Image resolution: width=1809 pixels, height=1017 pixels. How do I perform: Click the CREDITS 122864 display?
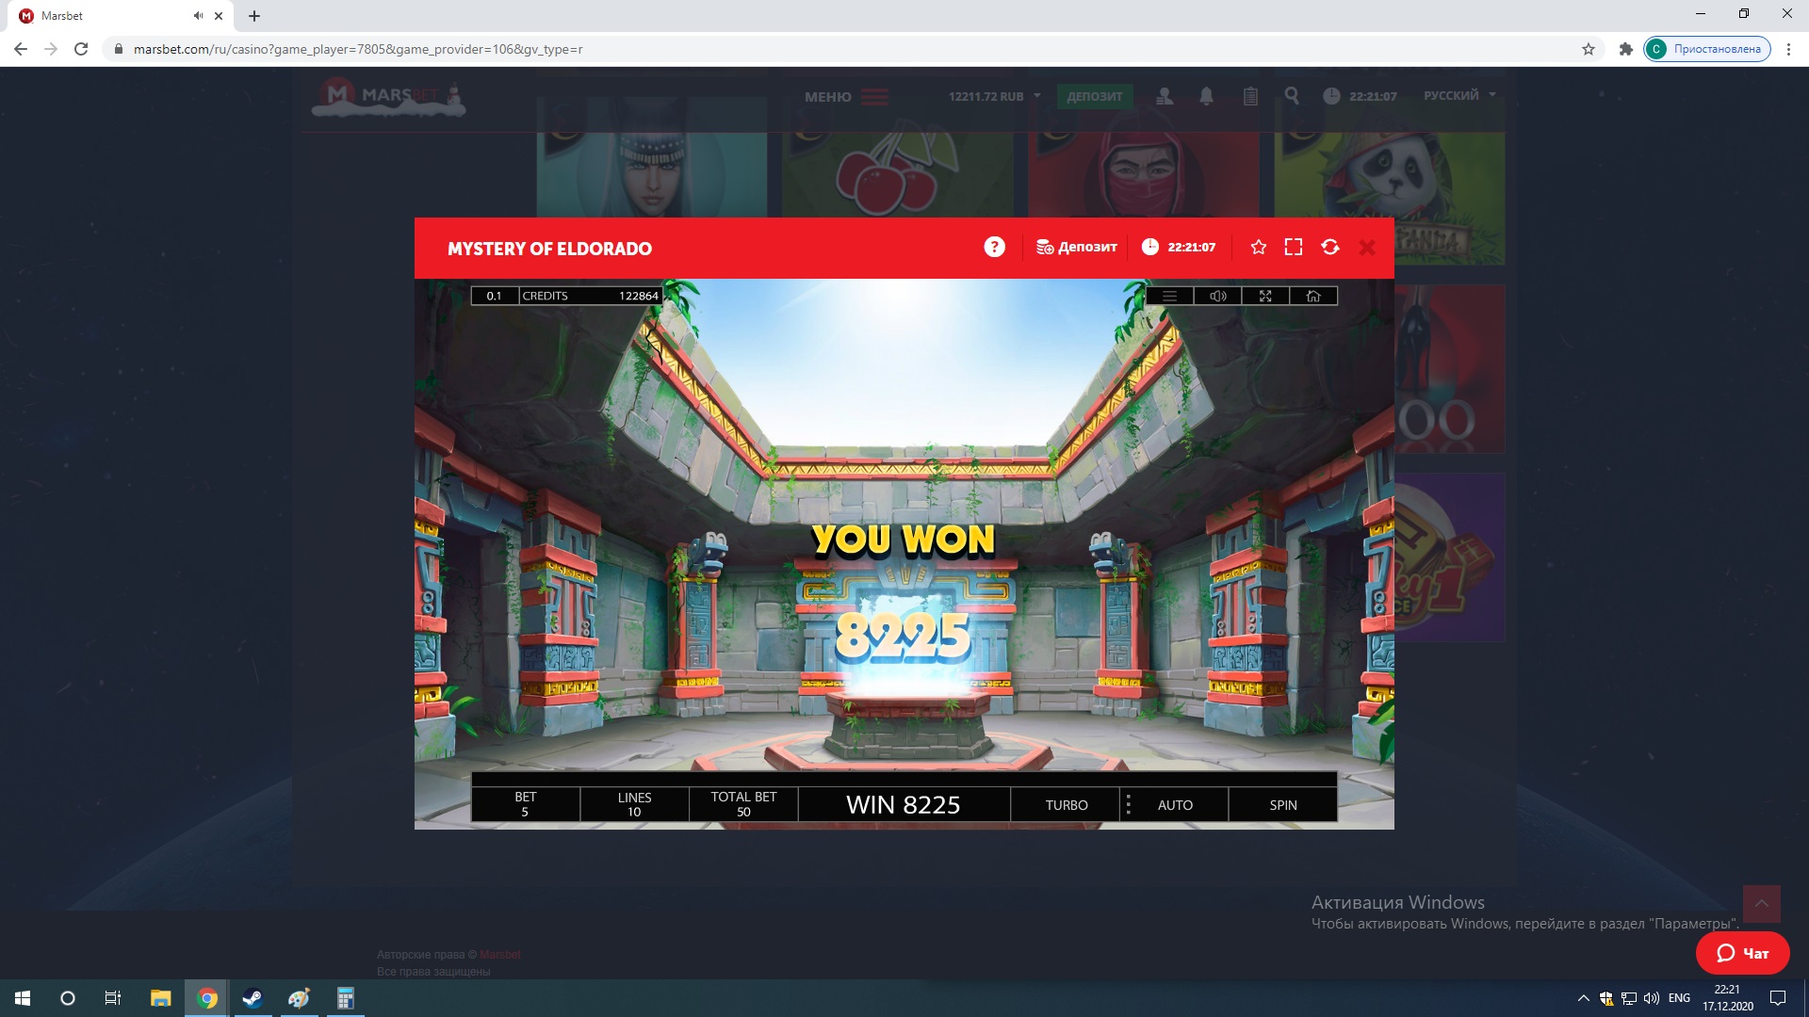(591, 296)
